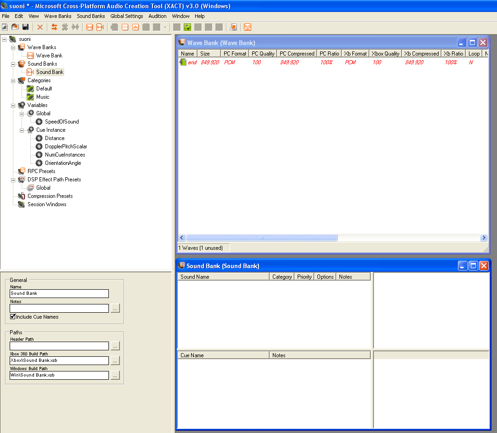Select the Music category icon
497x433 pixels.
tap(30, 97)
